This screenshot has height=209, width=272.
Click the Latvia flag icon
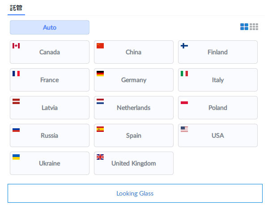point(16,101)
